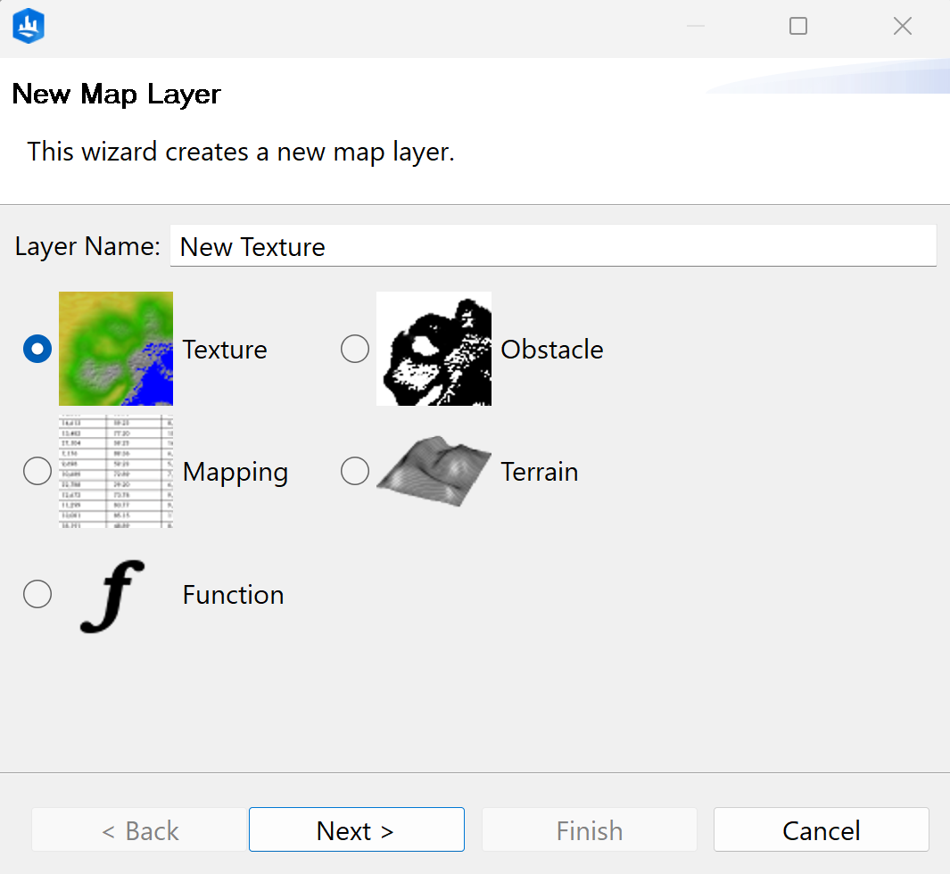Minimize the New Map Layer window

click(694, 26)
